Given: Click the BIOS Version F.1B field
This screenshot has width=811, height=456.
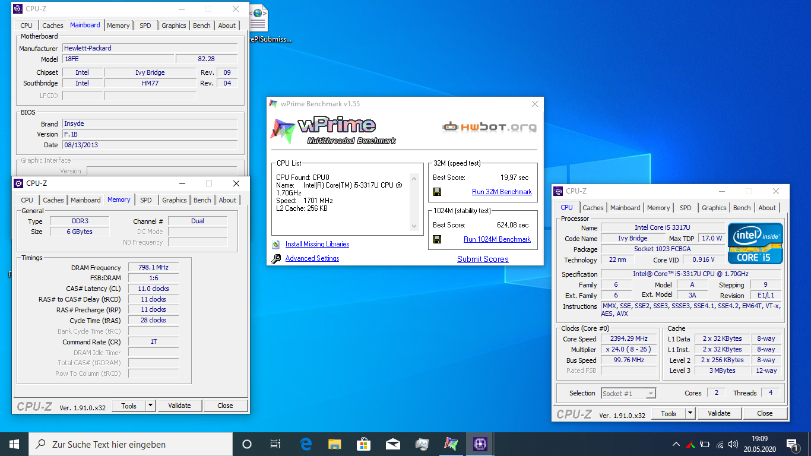Looking at the screenshot, I should click(x=150, y=135).
